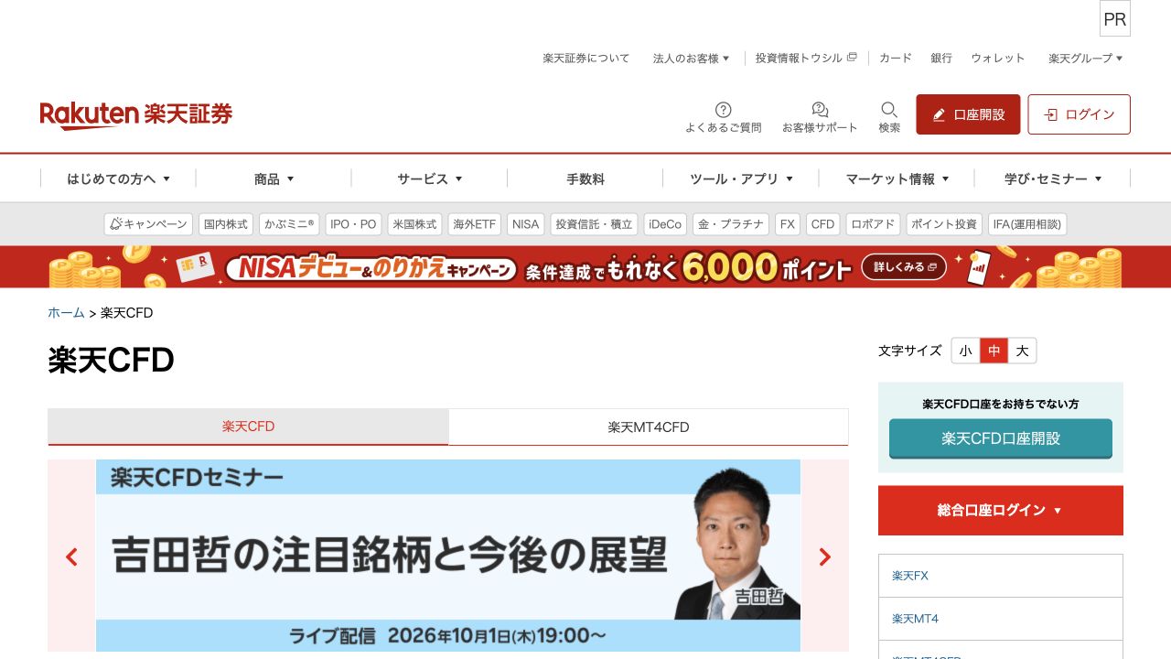This screenshot has width=1171, height=659.
Task: Set text size to 大
Action: (1022, 351)
